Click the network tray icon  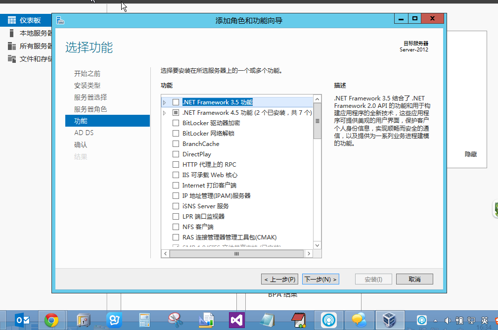pyautogui.click(x=471, y=321)
